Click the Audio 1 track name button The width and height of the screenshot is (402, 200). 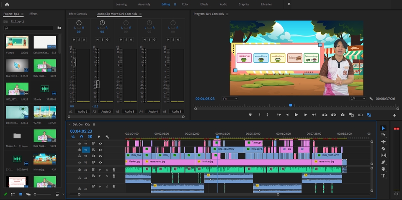click(x=82, y=111)
